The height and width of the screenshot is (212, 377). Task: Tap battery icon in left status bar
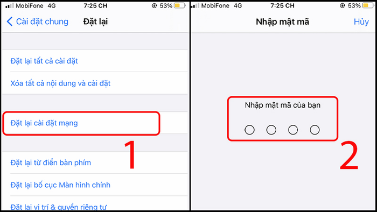[x=180, y=5]
